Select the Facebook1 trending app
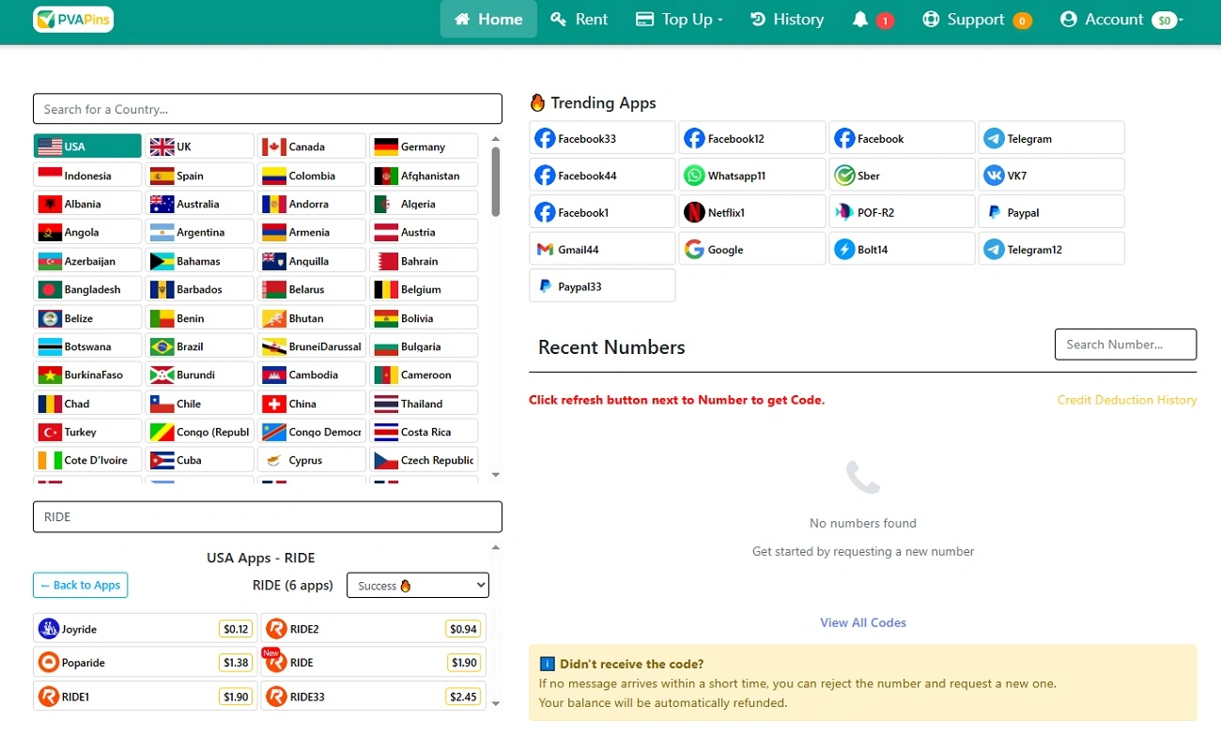 click(x=602, y=212)
